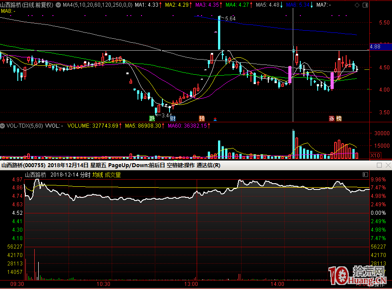Click the 5.64 high price annotation

pyautogui.click(x=230, y=19)
